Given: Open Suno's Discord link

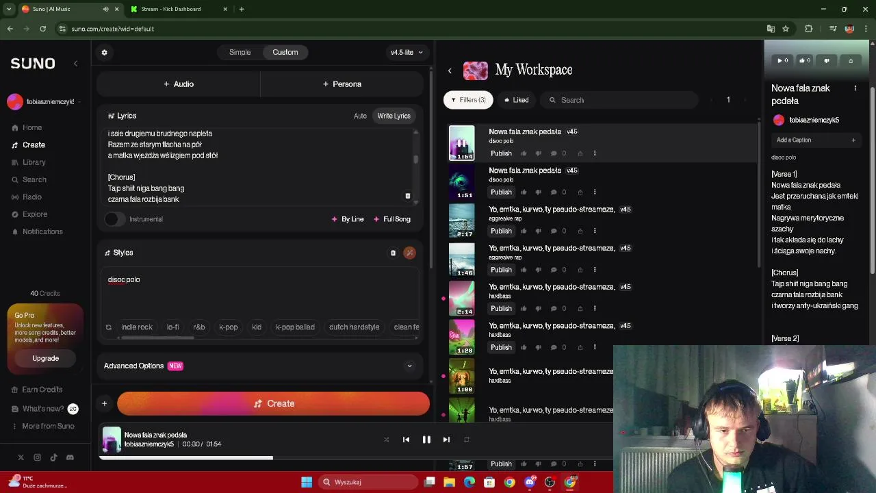Looking at the screenshot, I should pyautogui.click(x=70, y=457).
